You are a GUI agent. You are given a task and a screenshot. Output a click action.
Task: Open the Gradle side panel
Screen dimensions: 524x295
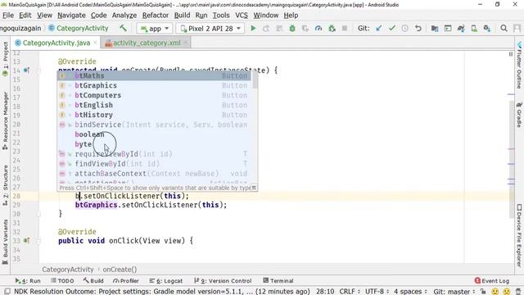(x=519, y=115)
